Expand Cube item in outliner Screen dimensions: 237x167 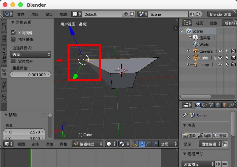(x=188, y=58)
